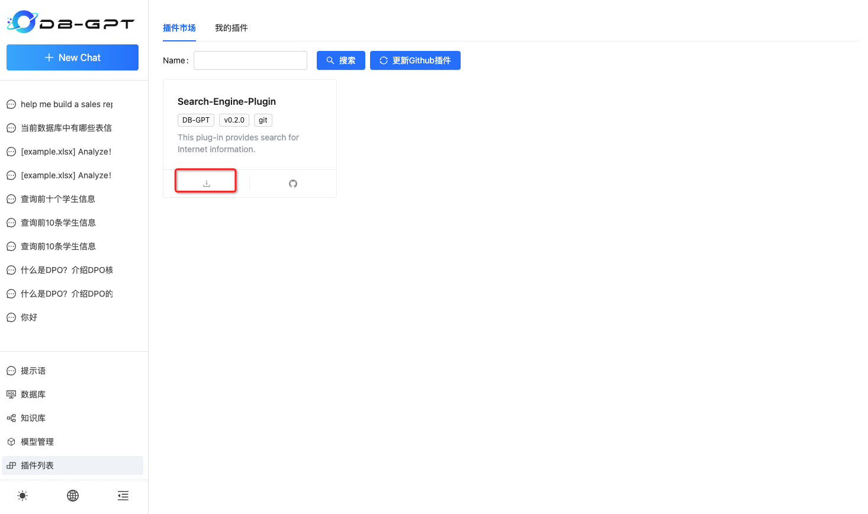This screenshot has height=514, width=868.
Task: Switch interface language with globe icon
Action: 72,496
